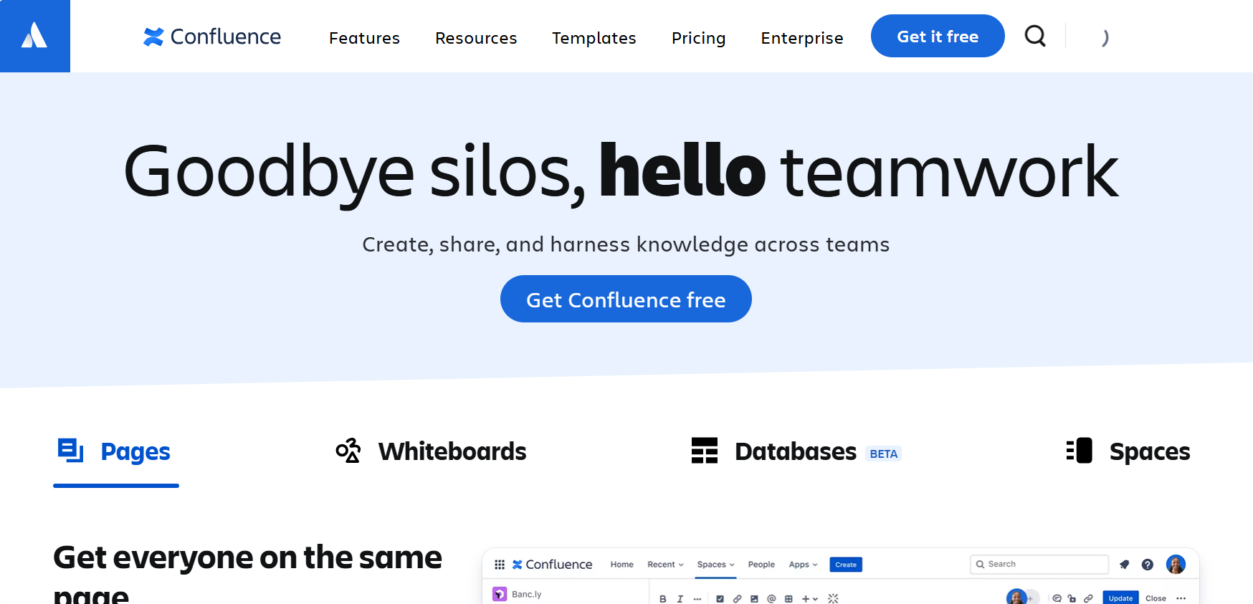Select the Spaces tab
Viewport: 1253px width, 604px height.
(1128, 451)
